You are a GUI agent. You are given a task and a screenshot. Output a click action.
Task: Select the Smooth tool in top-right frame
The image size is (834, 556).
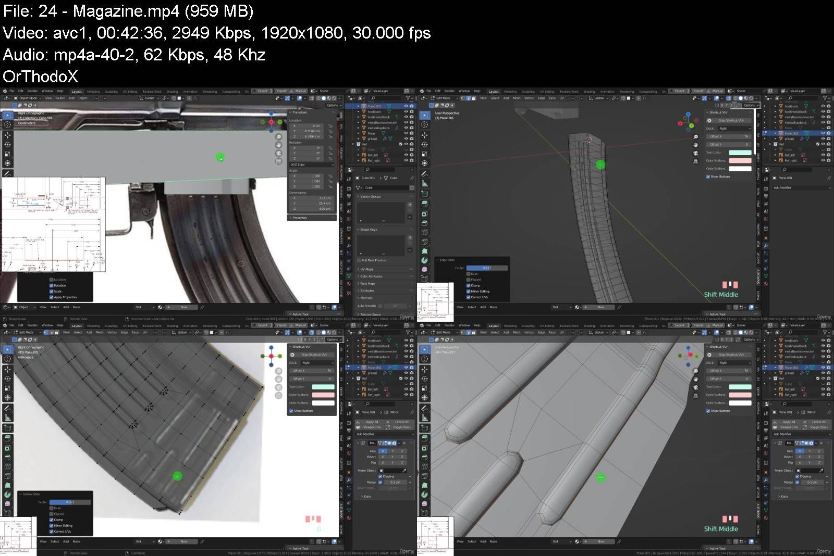(x=425, y=270)
